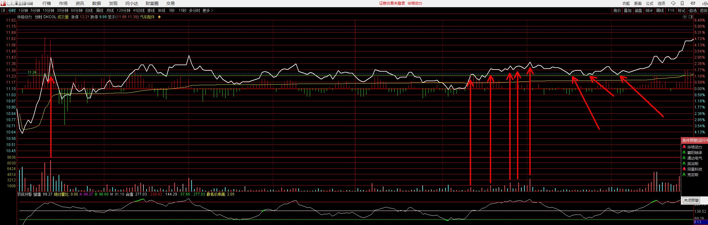This screenshot has height=225, width=708.
Task: Click the green bell beside 英派斯
Action: [684, 164]
